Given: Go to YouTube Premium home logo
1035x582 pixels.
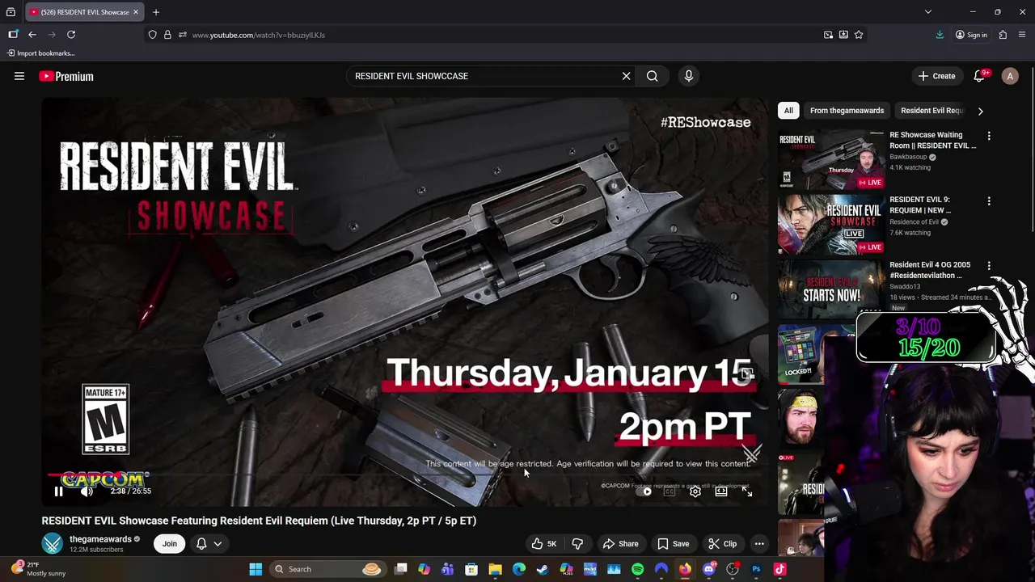Looking at the screenshot, I should coord(66,76).
